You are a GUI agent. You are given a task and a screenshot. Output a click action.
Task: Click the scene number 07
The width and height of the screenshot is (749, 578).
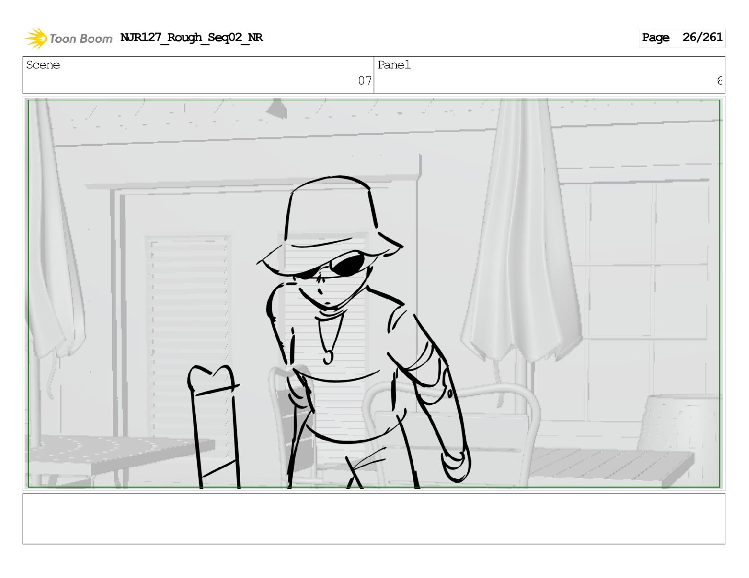(365, 81)
